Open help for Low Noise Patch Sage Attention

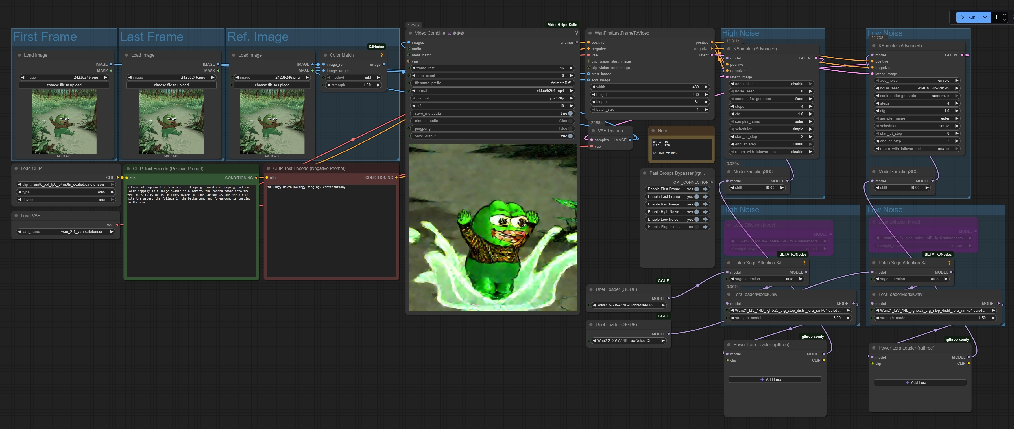pyautogui.click(x=949, y=263)
